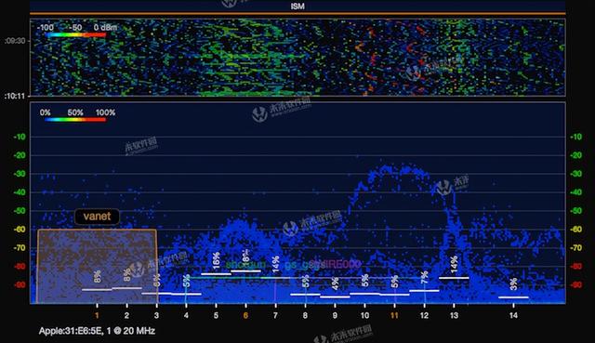
Task: Select channel 10 on the axis
Action: pos(364,316)
